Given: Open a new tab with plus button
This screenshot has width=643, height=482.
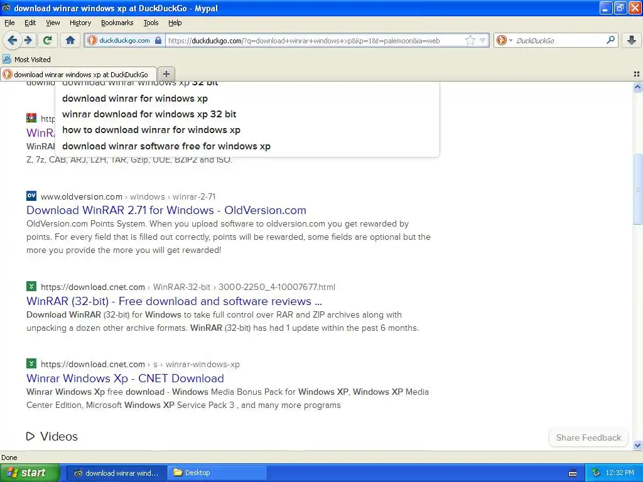Looking at the screenshot, I should tap(166, 74).
